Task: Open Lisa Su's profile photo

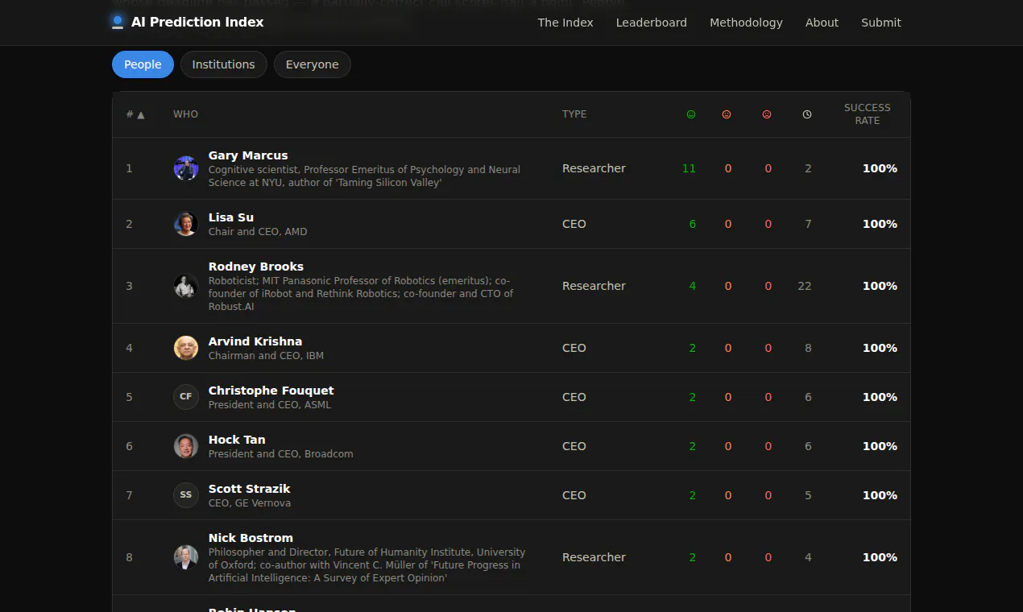Action: [x=186, y=224]
